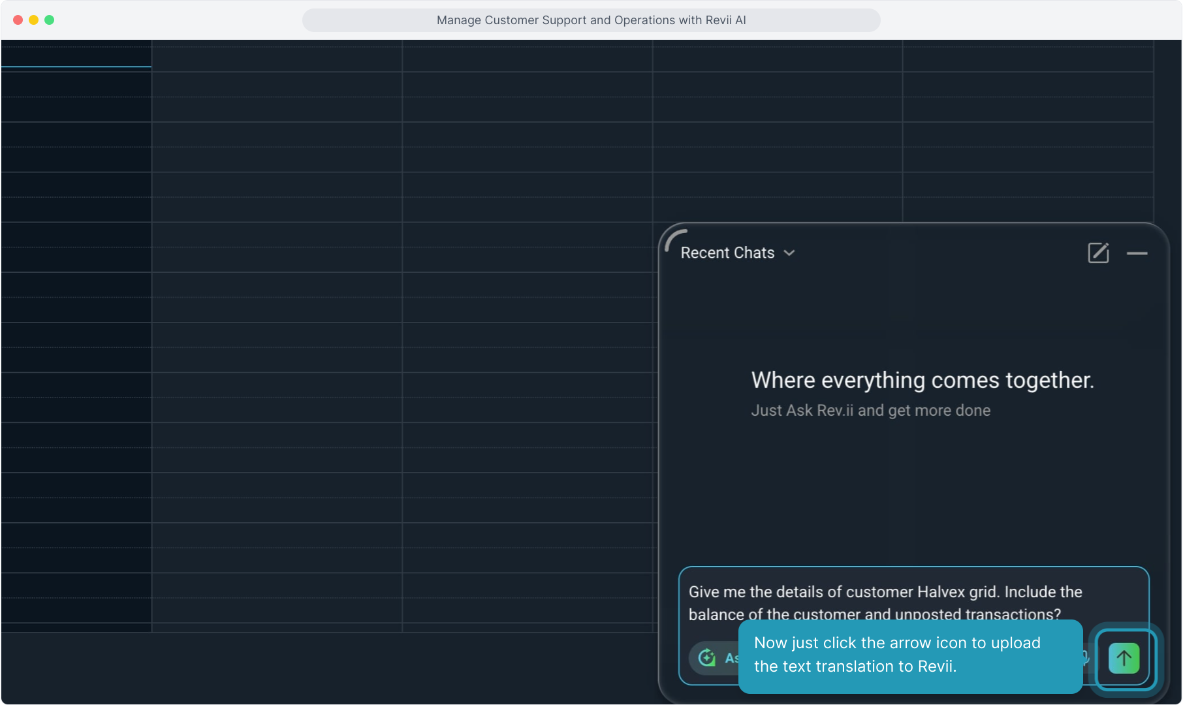Start a new chat with compose icon
The height and width of the screenshot is (705, 1183).
tap(1098, 253)
